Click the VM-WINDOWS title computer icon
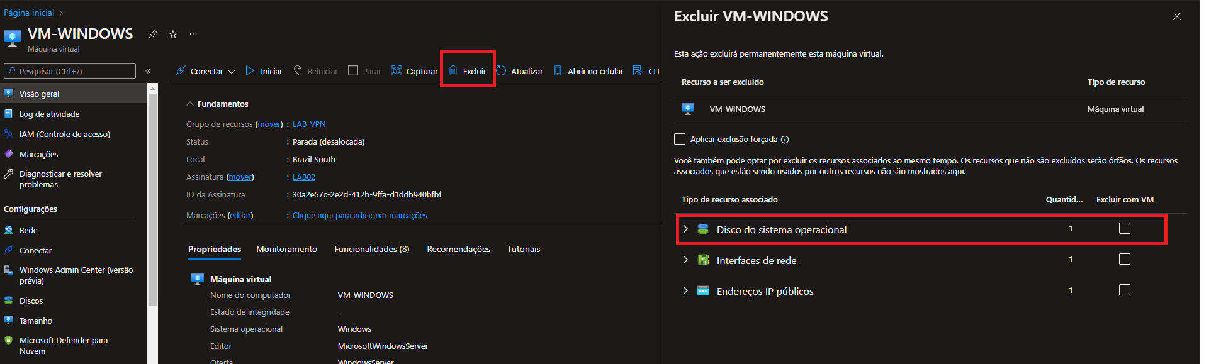Screen dimensions: 1221x364 click(13, 38)
